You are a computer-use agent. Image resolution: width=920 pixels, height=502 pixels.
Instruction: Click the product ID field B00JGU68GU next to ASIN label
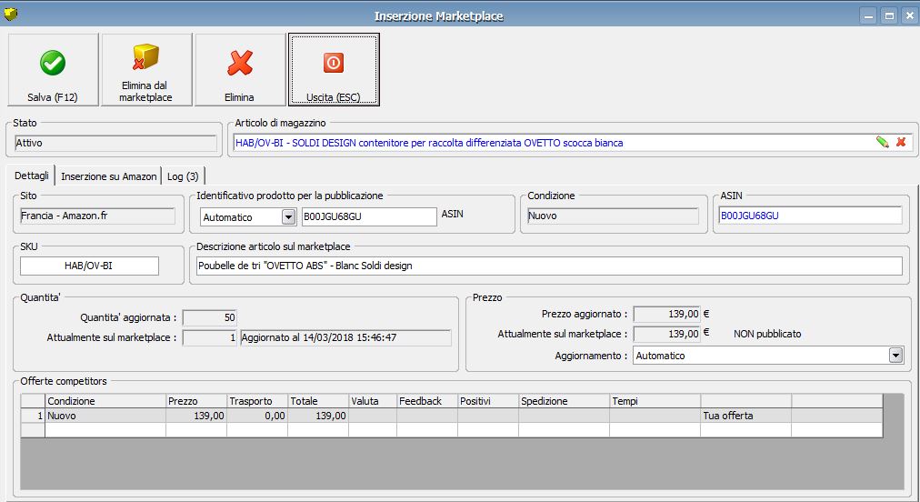click(369, 216)
